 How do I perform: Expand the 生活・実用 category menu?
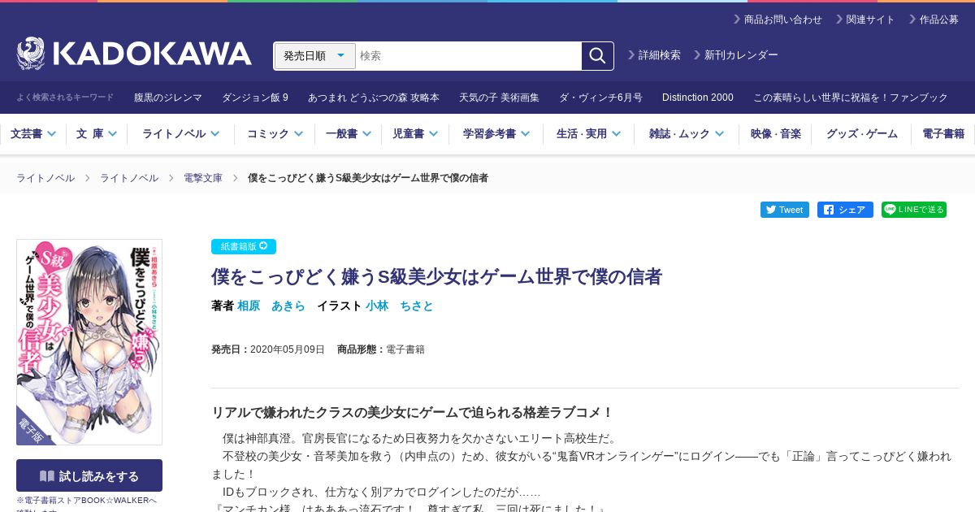pos(589,134)
